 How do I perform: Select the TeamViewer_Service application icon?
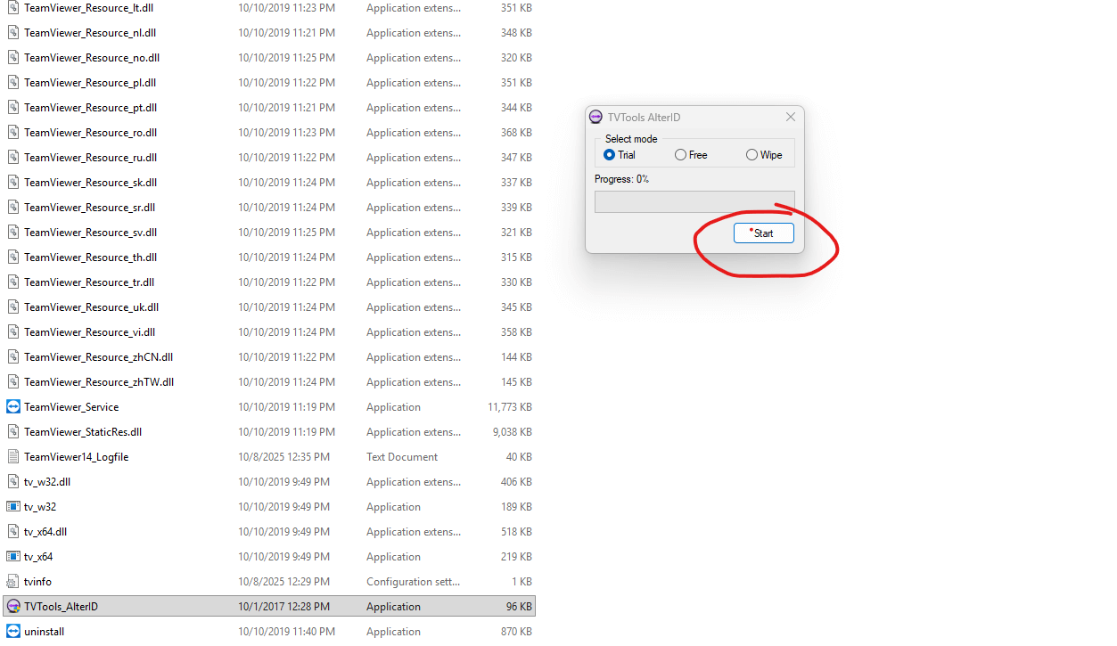tap(13, 407)
